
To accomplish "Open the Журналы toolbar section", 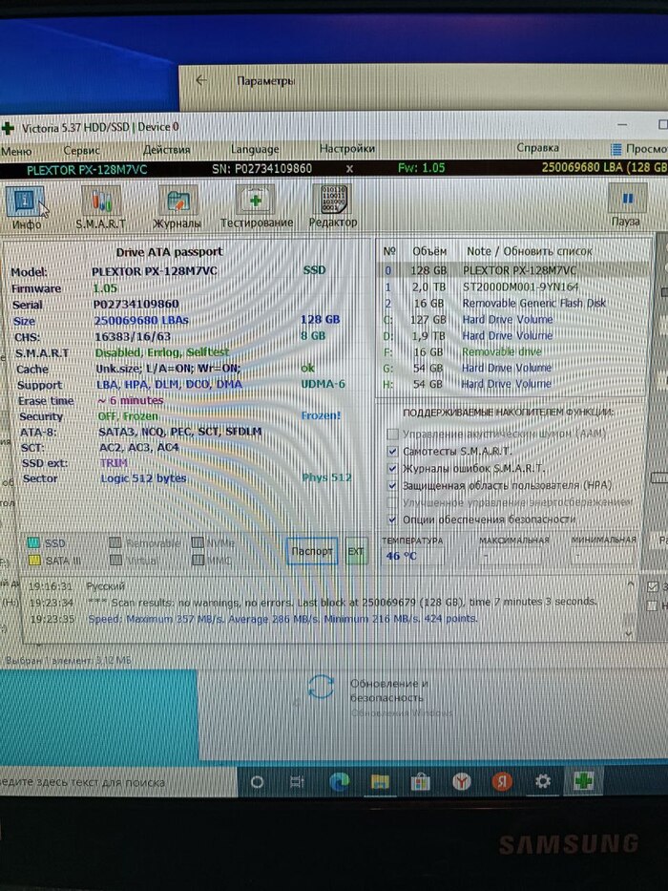I will (177, 208).
